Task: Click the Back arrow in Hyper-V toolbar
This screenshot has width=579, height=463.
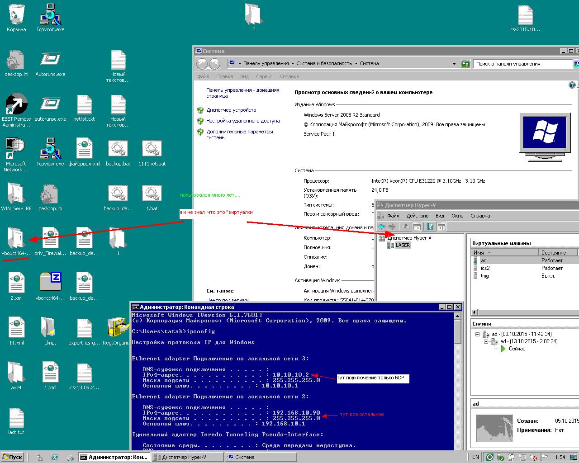Action: (x=382, y=227)
